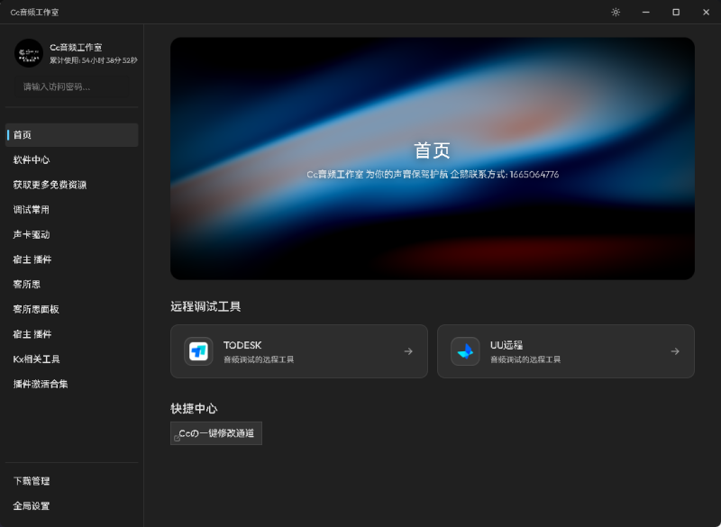Click the Cc音频工作室 name beside the avatar

click(76, 48)
